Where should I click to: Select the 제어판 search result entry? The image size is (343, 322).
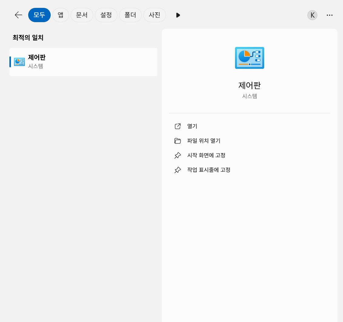83,62
